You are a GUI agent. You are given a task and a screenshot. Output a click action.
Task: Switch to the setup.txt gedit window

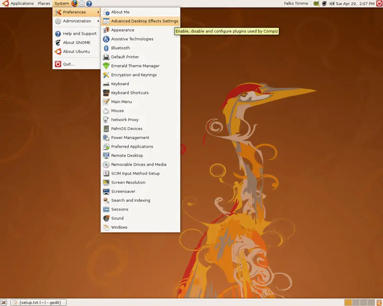pyautogui.click(x=39, y=303)
